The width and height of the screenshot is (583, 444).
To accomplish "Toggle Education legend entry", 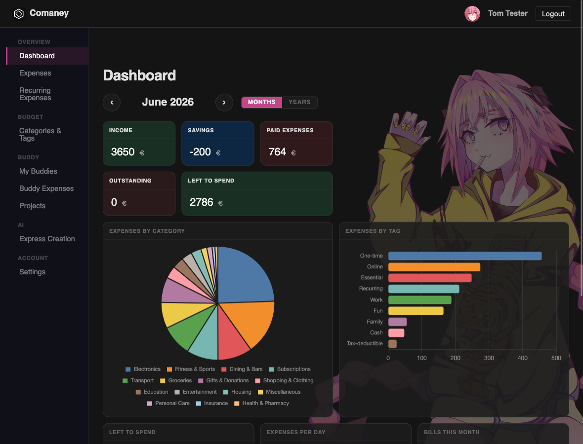I will coord(152,392).
